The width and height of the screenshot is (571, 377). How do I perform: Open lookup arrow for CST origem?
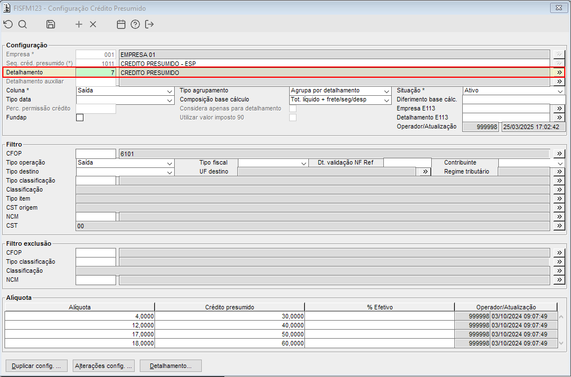[x=559, y=207]
